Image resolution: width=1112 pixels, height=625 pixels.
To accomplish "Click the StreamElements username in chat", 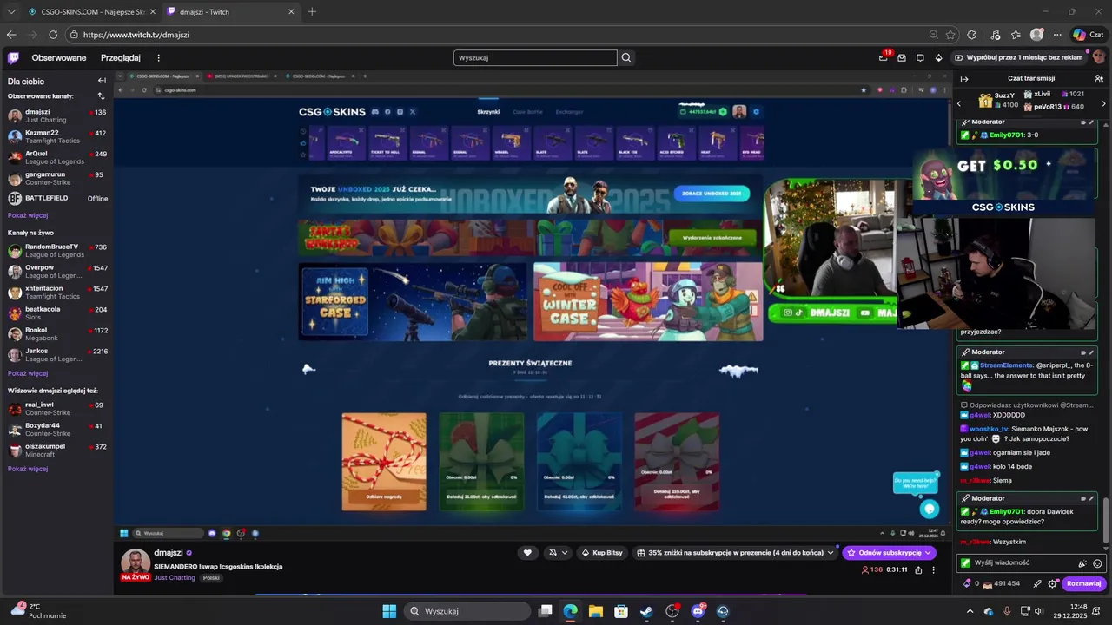I will point(1006,365).
